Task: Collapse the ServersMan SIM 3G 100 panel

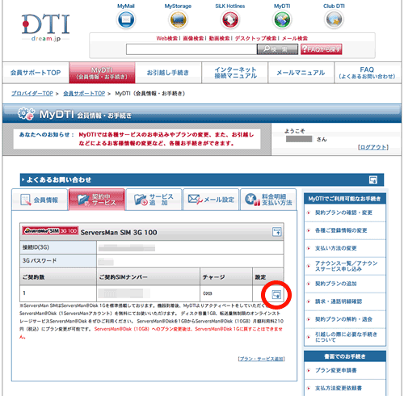Action: (277, 231)
